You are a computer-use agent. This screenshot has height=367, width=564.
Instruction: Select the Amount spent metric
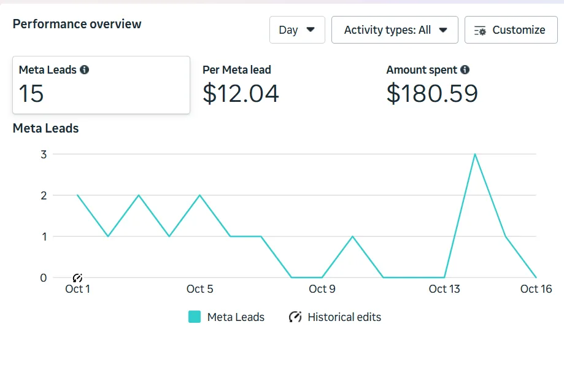click(x=432, y=85)
